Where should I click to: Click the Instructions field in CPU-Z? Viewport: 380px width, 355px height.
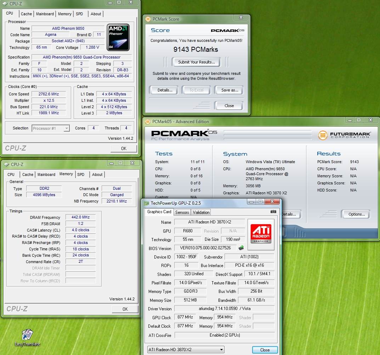82,76
